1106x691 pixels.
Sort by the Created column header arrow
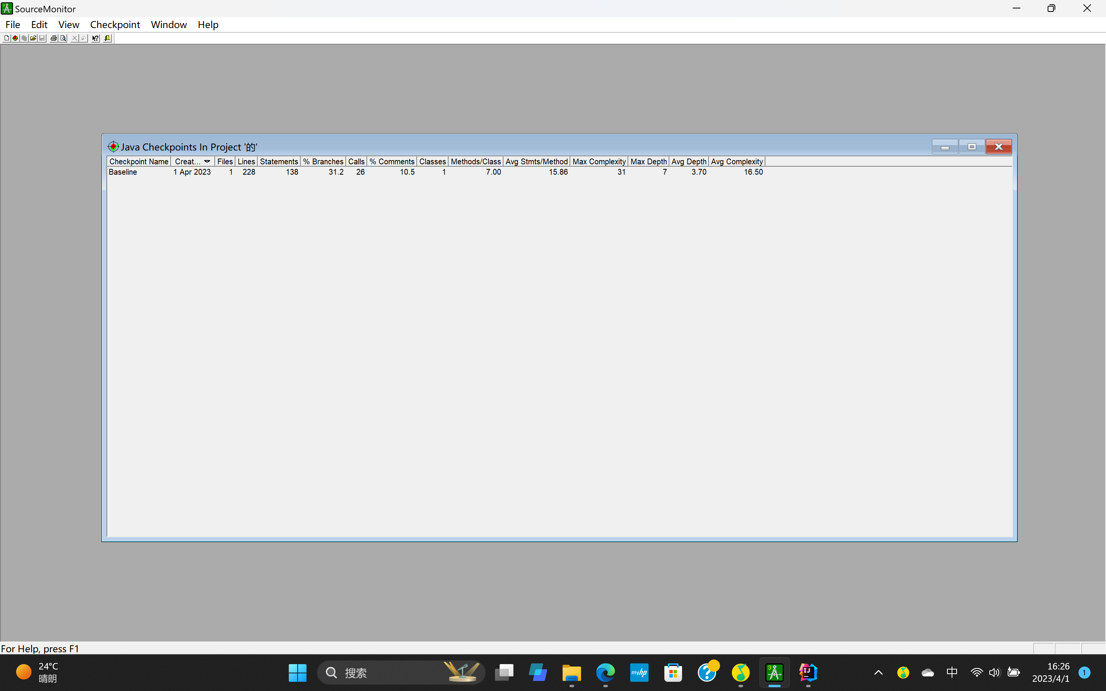click(207, 161)
